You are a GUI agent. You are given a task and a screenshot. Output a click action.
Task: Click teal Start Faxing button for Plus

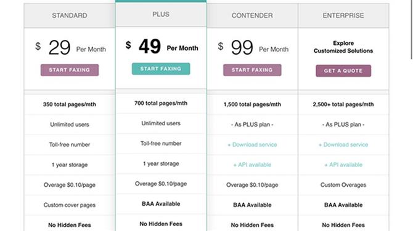point(161,69)
